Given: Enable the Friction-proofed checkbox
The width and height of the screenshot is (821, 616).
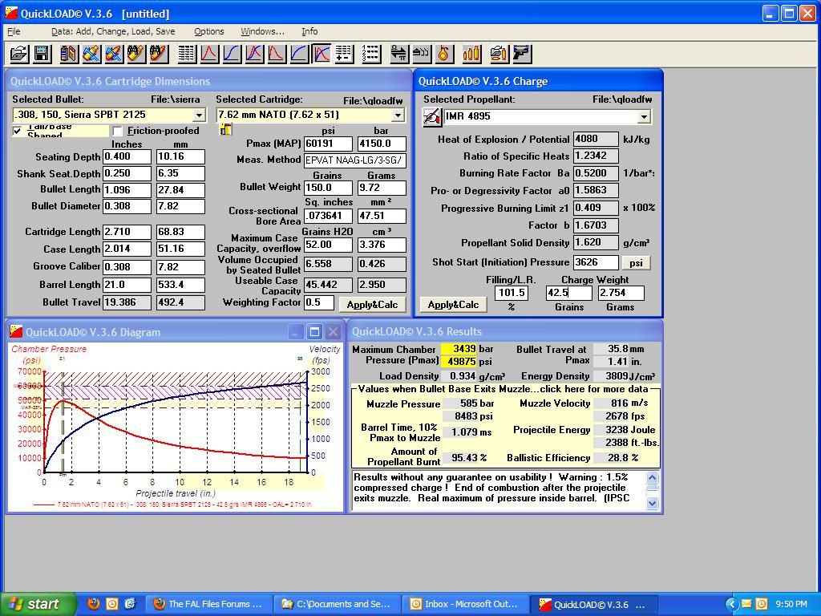Looking at the screenshot, I should pos(118,131).
